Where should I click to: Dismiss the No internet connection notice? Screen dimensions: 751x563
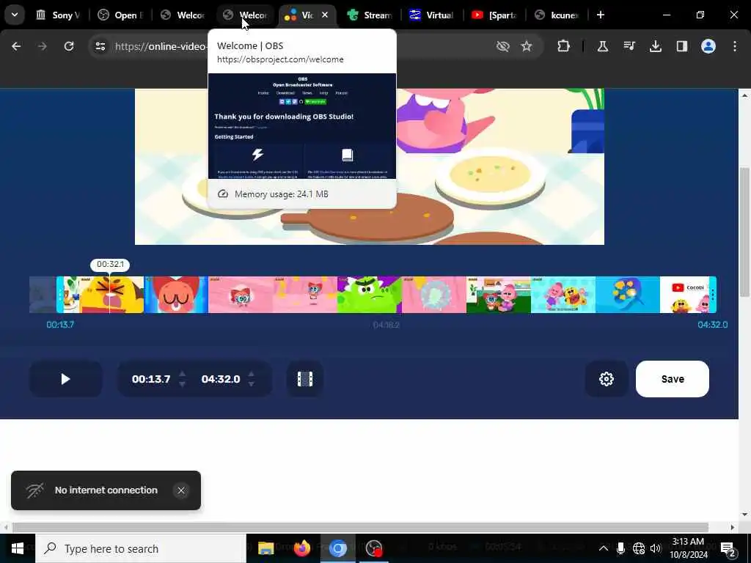181,490
